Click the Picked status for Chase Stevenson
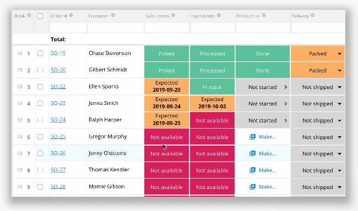This screenshot has height=211, width=358. [x=167, y=53]
